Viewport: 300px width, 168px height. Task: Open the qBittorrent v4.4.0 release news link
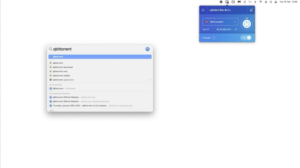click(100, 106)
